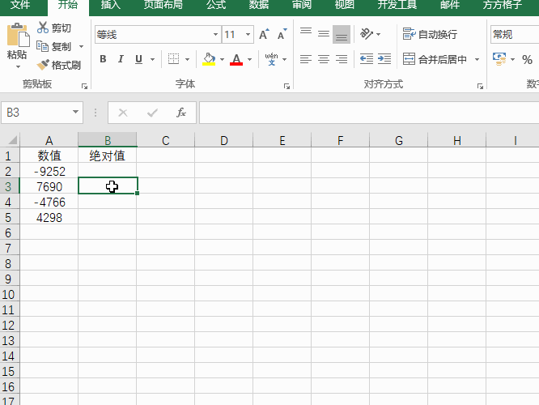Increase indent icon
The width and height of the screenshot is (539, 405).
pos(384,59)
